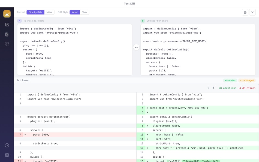Swap texts A and B with arrows icon
The image size is (259, 162).
pos(136,47)
